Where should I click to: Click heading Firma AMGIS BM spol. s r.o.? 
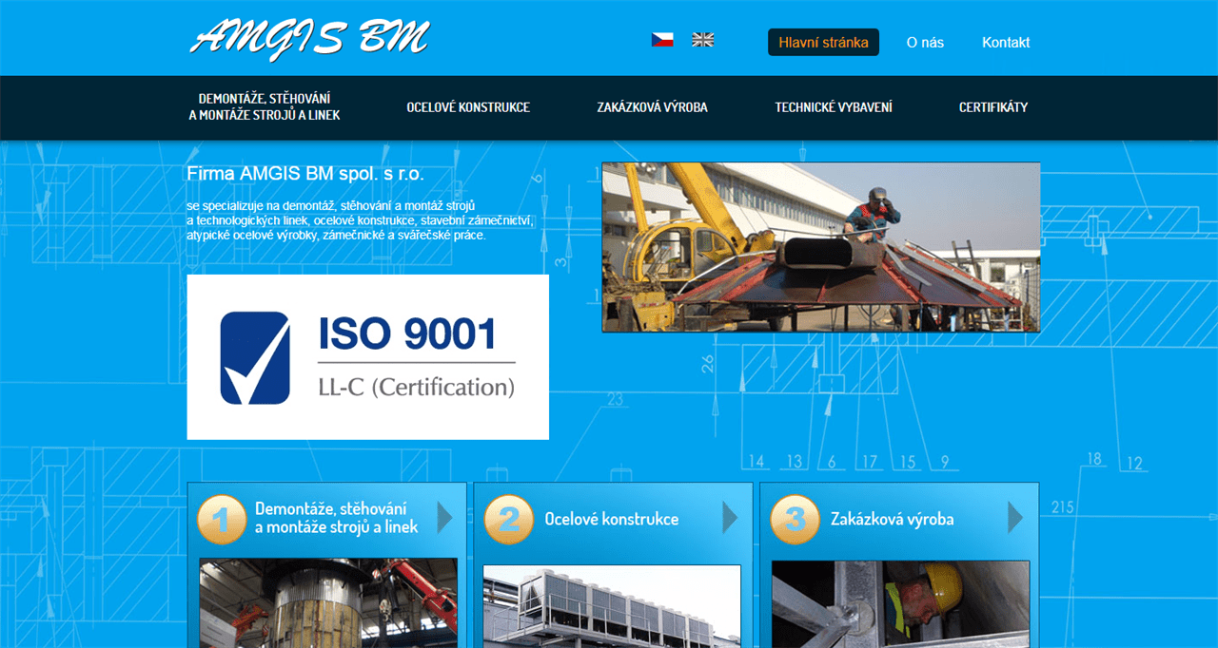click(x=305, y=174)
